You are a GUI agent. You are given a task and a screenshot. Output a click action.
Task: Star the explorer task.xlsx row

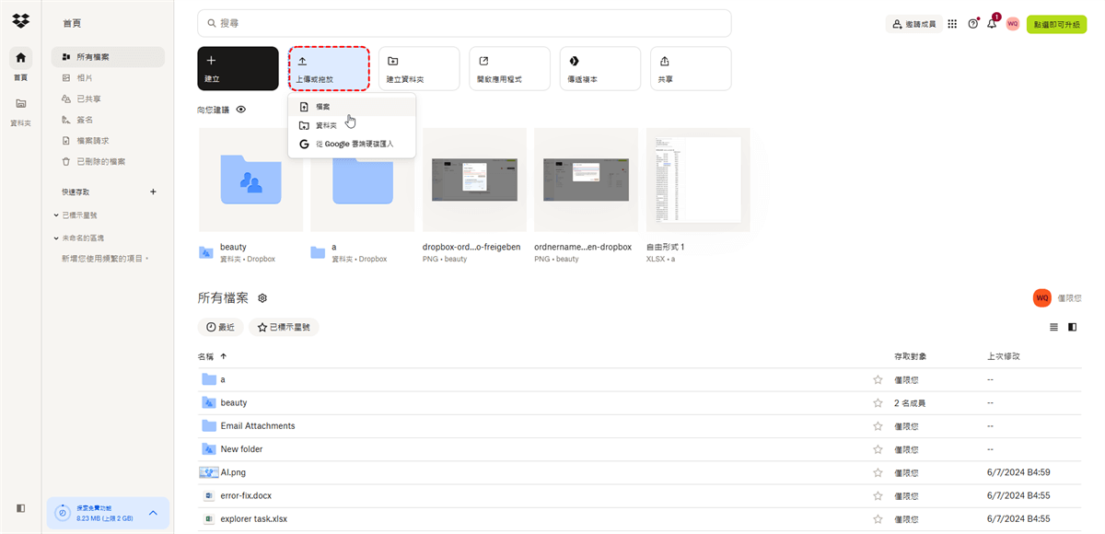pyautogui.click(x=878, y=518)
